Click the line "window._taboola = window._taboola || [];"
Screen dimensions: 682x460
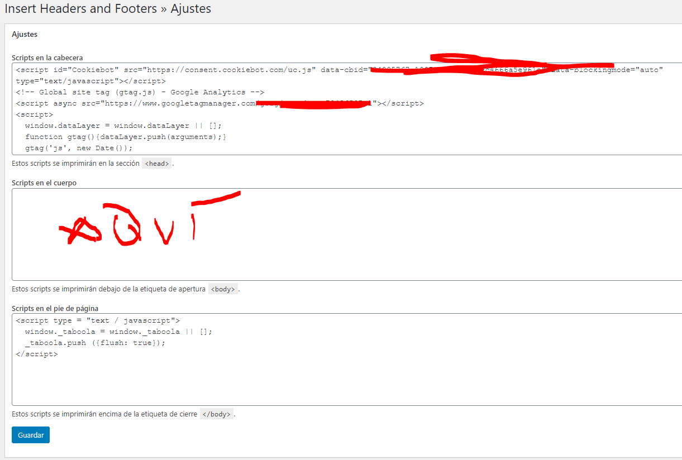119,332
